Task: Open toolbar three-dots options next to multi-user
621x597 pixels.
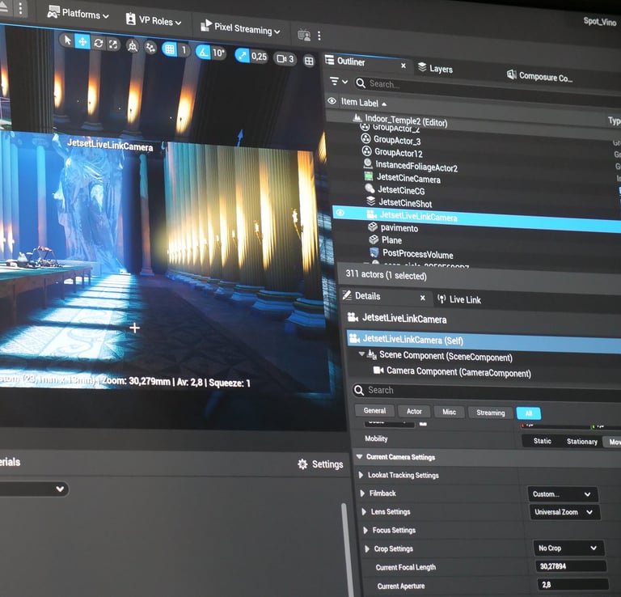Action: point(319,36)
